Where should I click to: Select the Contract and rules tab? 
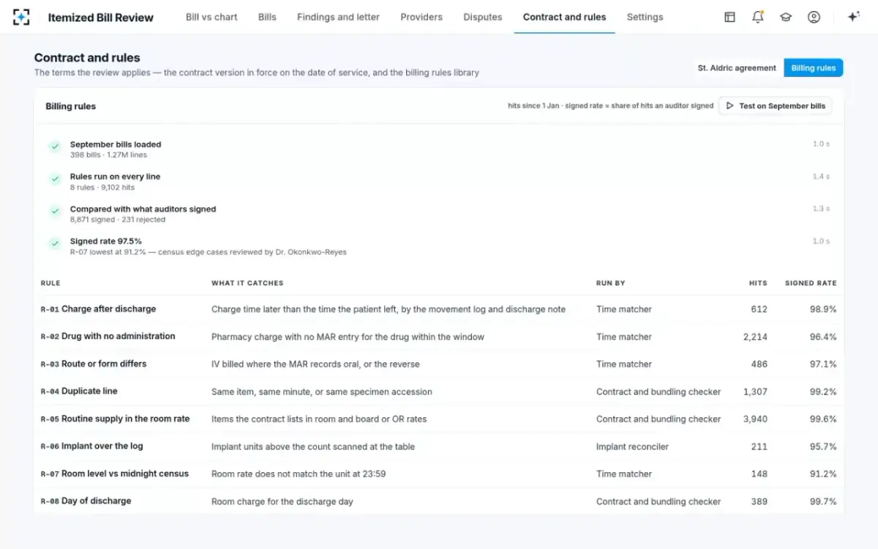[x=564, y=17]
